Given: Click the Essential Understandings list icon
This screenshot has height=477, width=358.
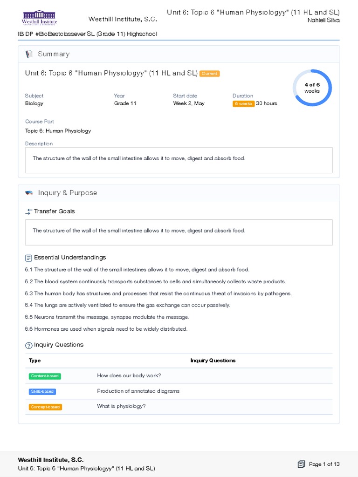Looking at the screenshot, I should point(28,258).
